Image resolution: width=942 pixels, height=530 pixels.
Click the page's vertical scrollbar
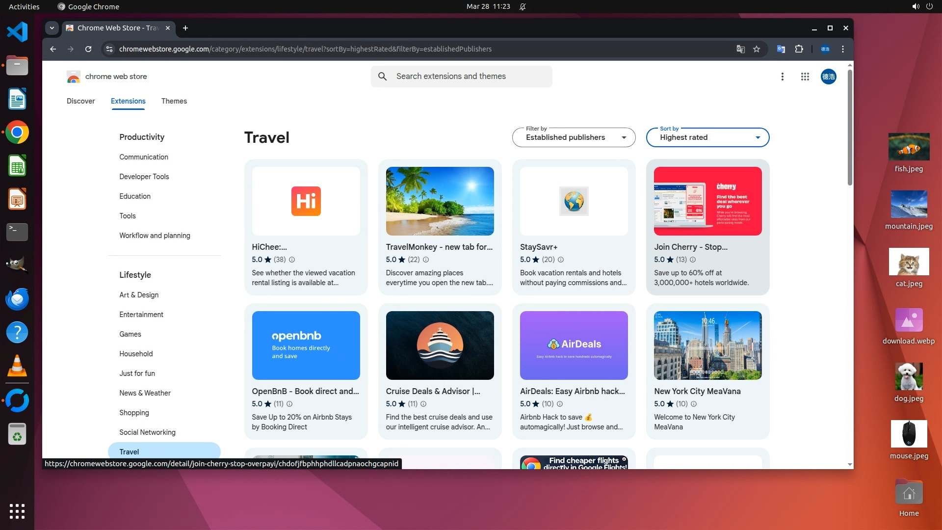(850, 128)
